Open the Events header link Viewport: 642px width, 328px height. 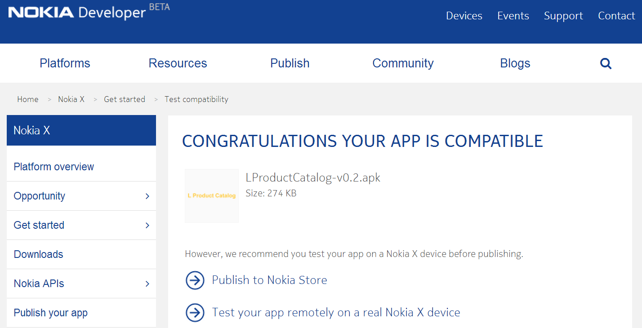(x=513, y=16)
